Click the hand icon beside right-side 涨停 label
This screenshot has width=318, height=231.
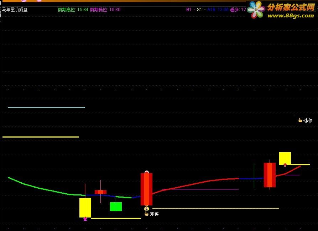point(300,120)
